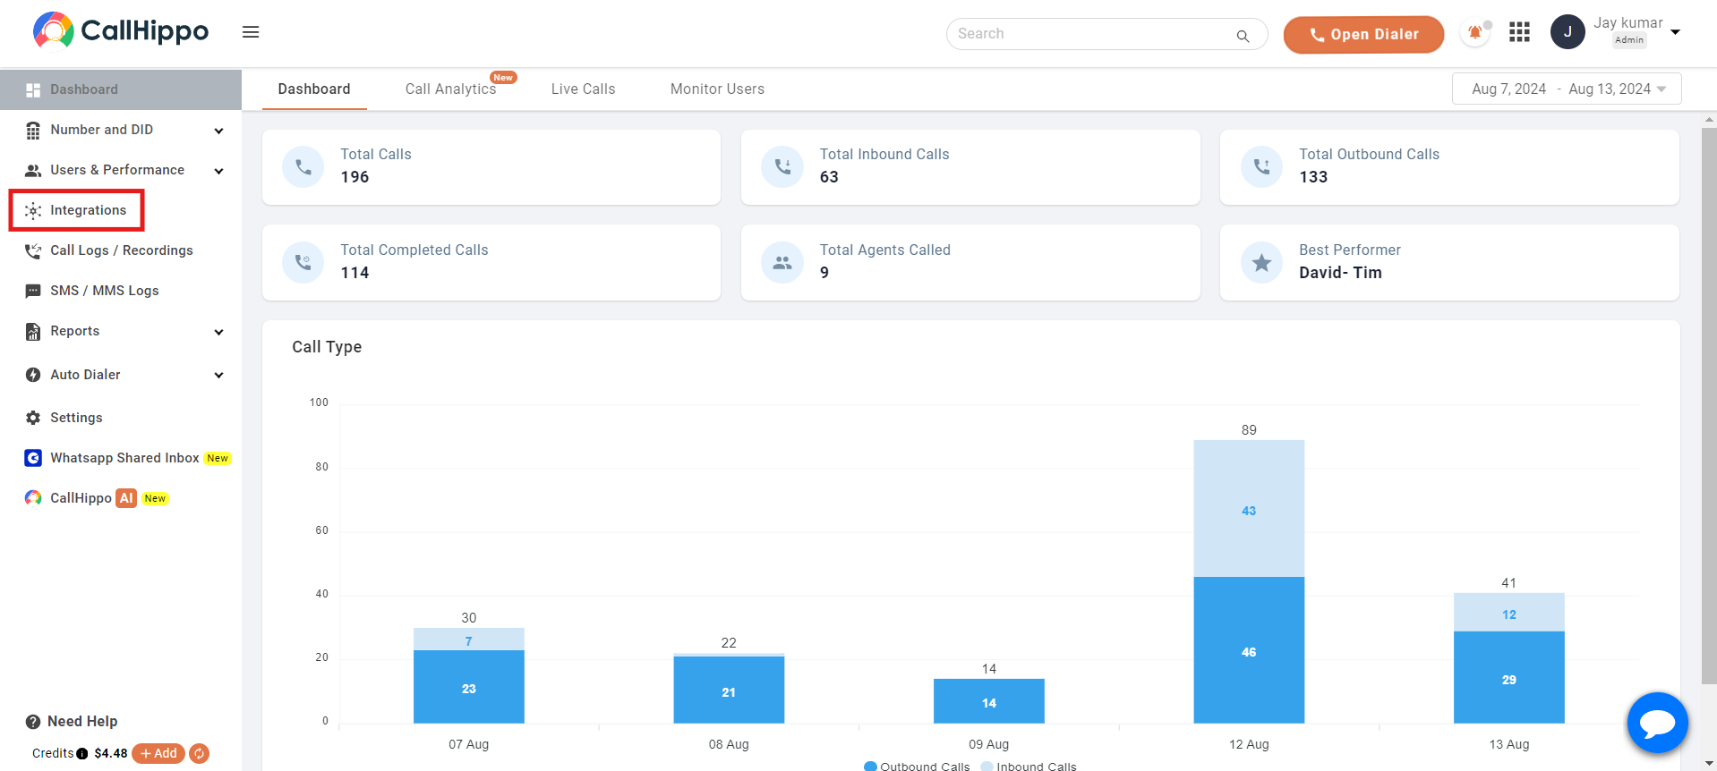Viewport: 1717px width, 771px height.
Task: Toggle the hamburger sidebar menu icon
Action: 251,32
